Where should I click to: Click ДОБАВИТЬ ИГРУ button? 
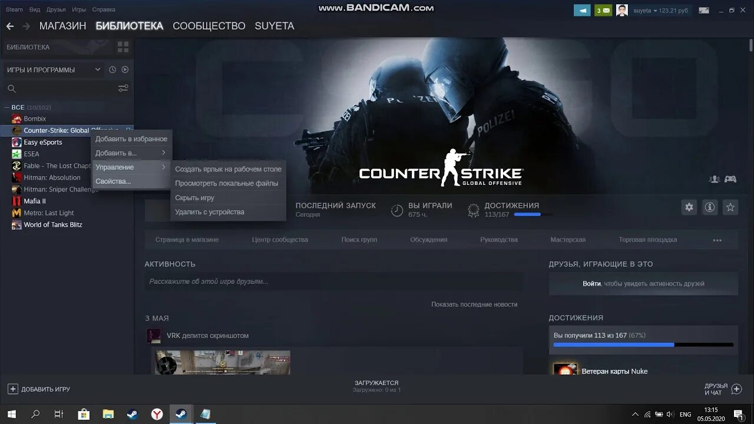tap(39, 389)
